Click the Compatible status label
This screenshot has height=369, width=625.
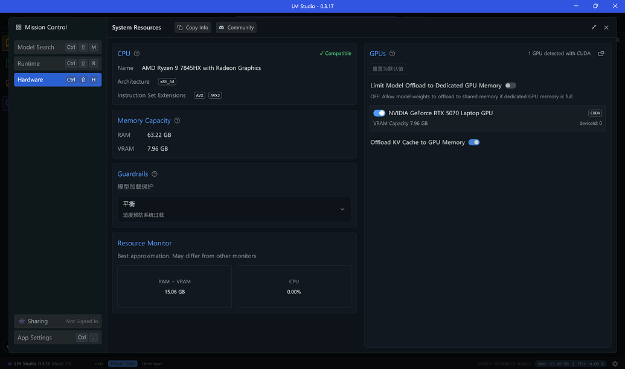[335, 53]
